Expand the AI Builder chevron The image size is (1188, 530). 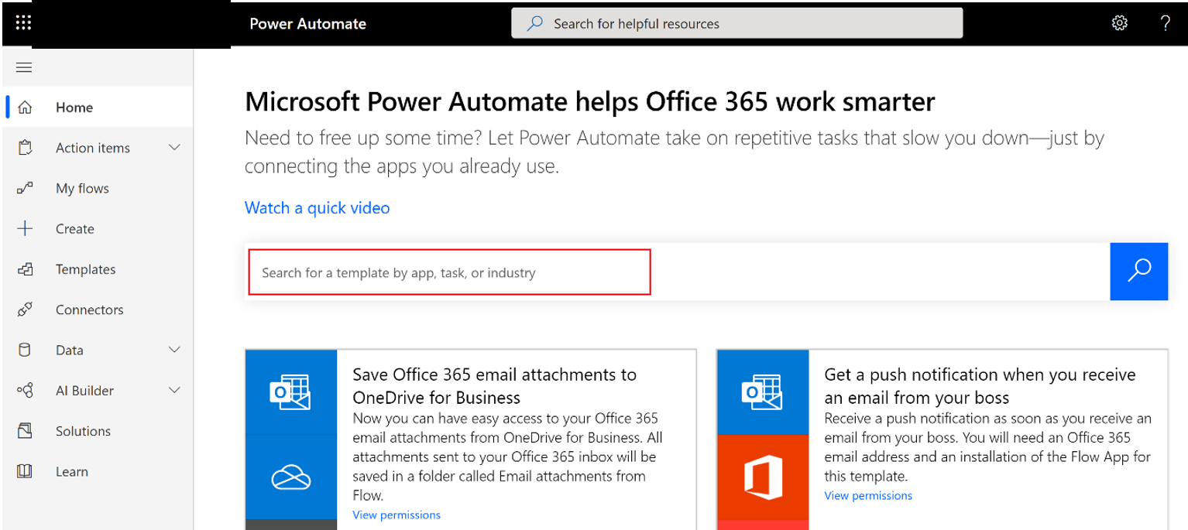pos(174,391)
